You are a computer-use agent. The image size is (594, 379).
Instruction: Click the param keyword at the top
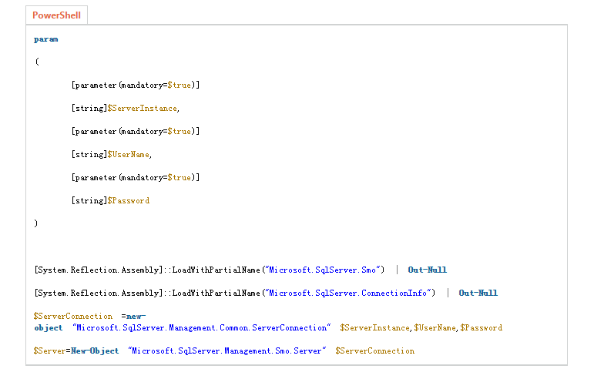click(x=45, y=39)
